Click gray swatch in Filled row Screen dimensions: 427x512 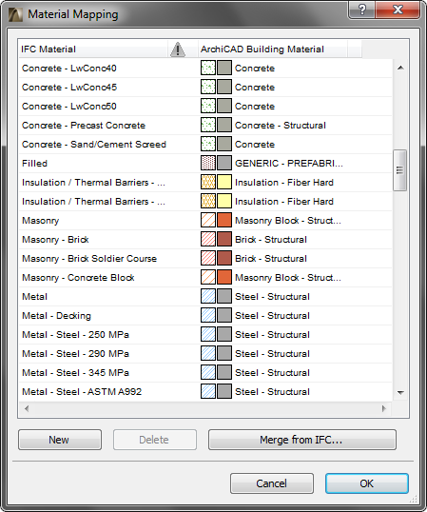pos(224,164)
